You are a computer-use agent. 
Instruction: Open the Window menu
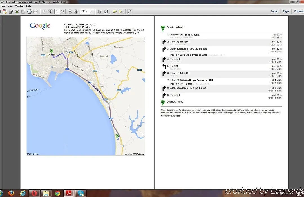click(x=19, y=6)
